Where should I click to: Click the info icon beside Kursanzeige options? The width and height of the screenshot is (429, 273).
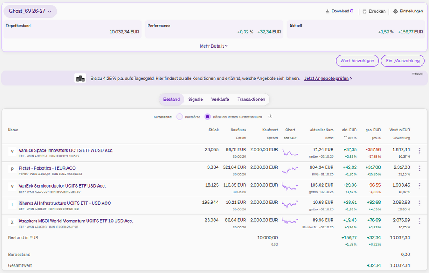pos(270,117)
